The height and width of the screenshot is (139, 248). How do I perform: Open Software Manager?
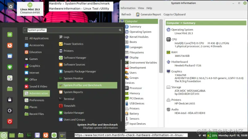coord(73,58)
